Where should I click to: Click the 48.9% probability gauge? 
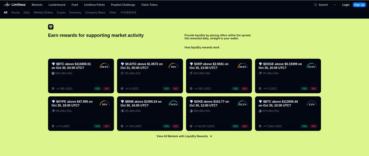click(x=105, y=66)
